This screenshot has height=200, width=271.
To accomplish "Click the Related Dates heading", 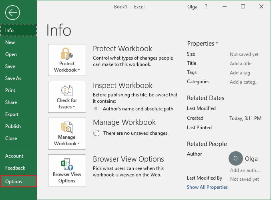I will 205,98.
